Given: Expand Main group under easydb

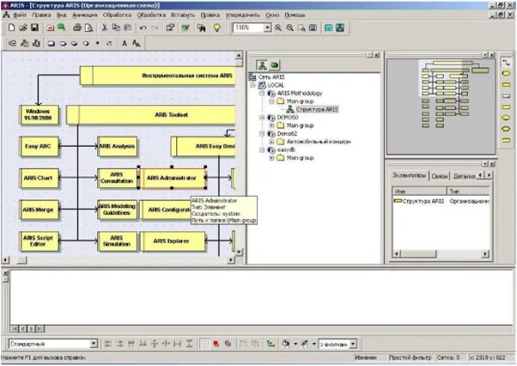Looking at the screenshot, I should point(271,158).
